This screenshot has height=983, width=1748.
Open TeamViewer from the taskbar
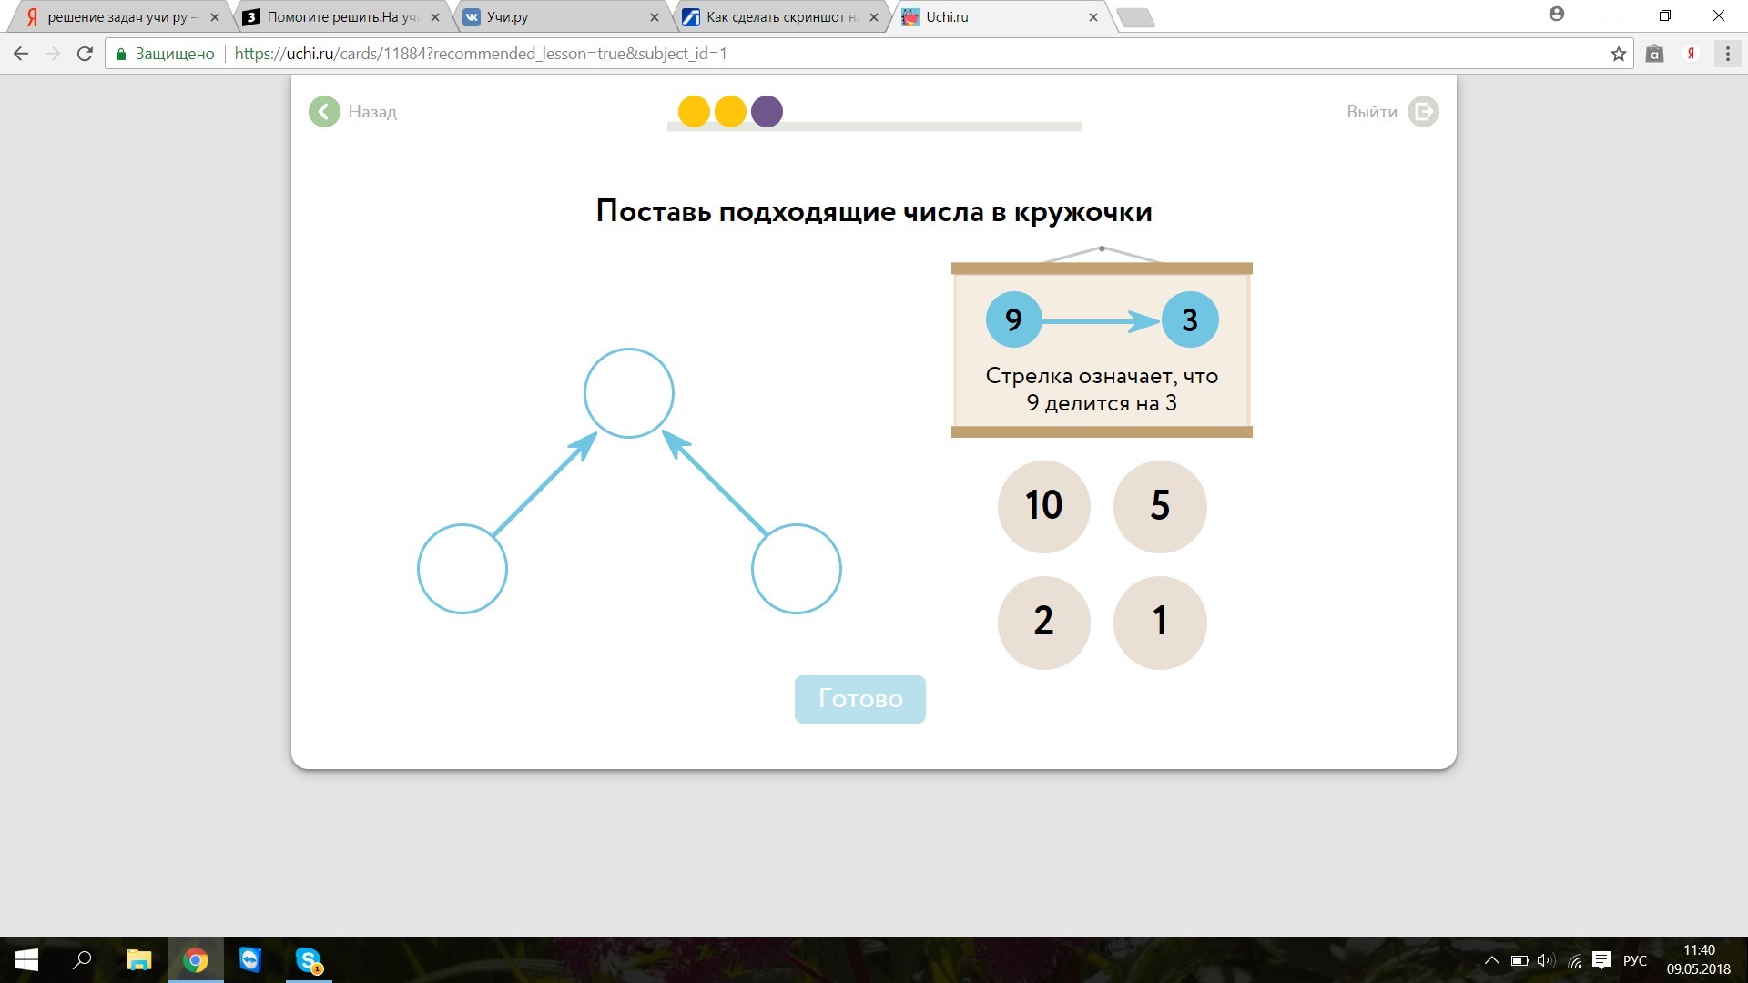pyautogui.click(x=250, y=960)
